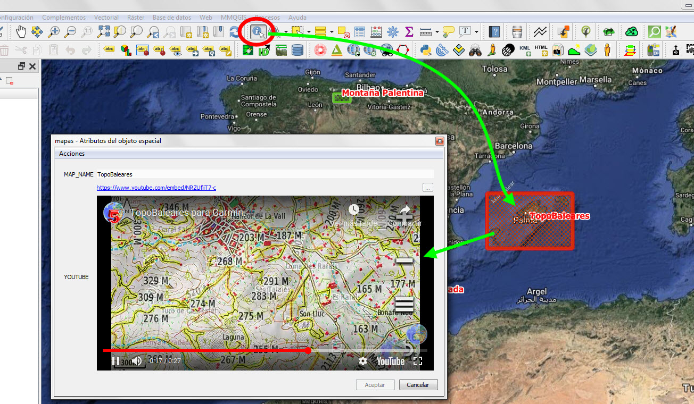The width and height of the screenshot is (694, 404).
Task: Click the green cloud plugin icon
Action: (632, 32)
